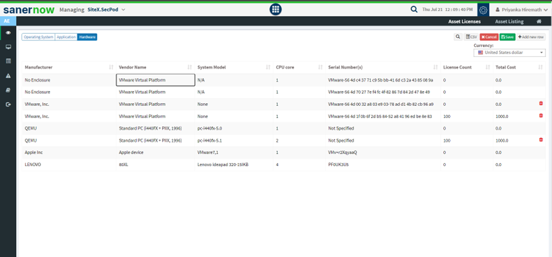552x257 pixels.
Task: Delete the row with serial ending 8e 83
Action: (x=541, y=115)
